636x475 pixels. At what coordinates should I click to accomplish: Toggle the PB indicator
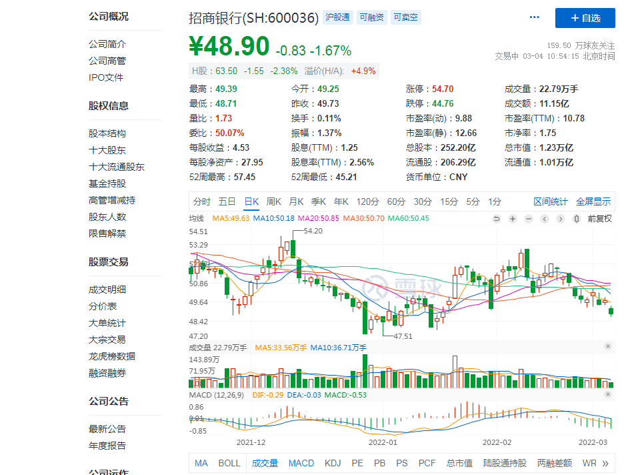pyautogui.click(x=379, y=463)
